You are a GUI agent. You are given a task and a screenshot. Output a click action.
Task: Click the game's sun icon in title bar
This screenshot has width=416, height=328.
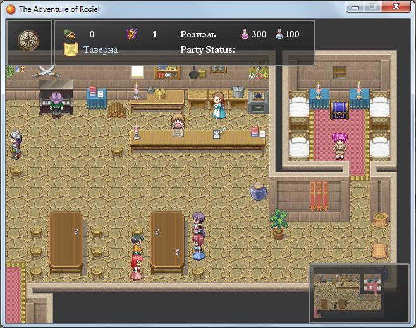pyautogui.click(x=11, y=9)
